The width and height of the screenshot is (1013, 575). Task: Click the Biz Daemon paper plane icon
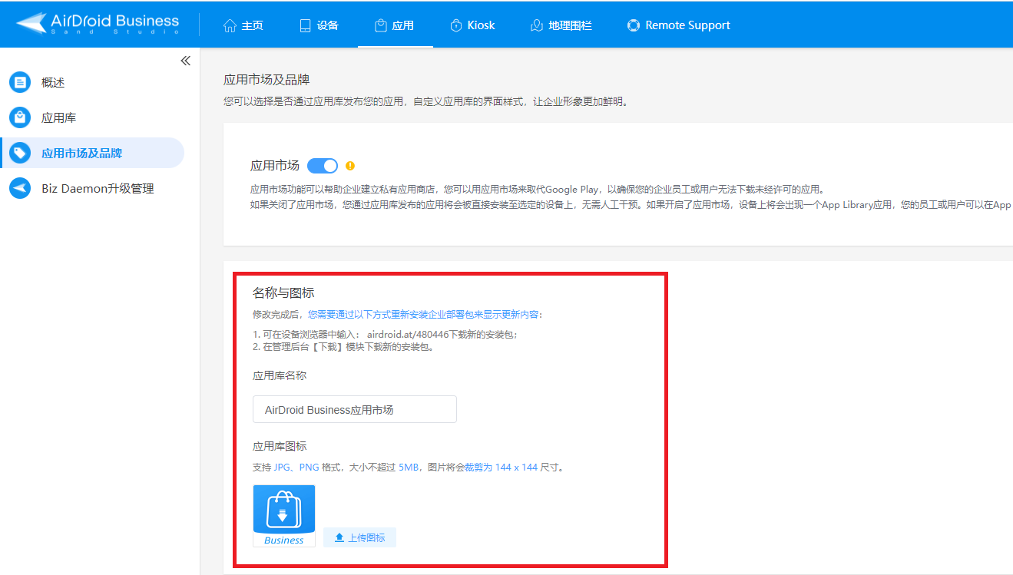[x=20, y=188]
